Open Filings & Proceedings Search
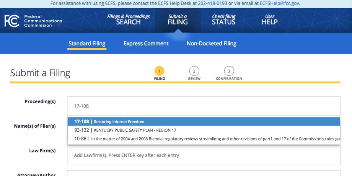Image resolution: width=352 pixels, height=176 pixels. [x=129, y=20]
